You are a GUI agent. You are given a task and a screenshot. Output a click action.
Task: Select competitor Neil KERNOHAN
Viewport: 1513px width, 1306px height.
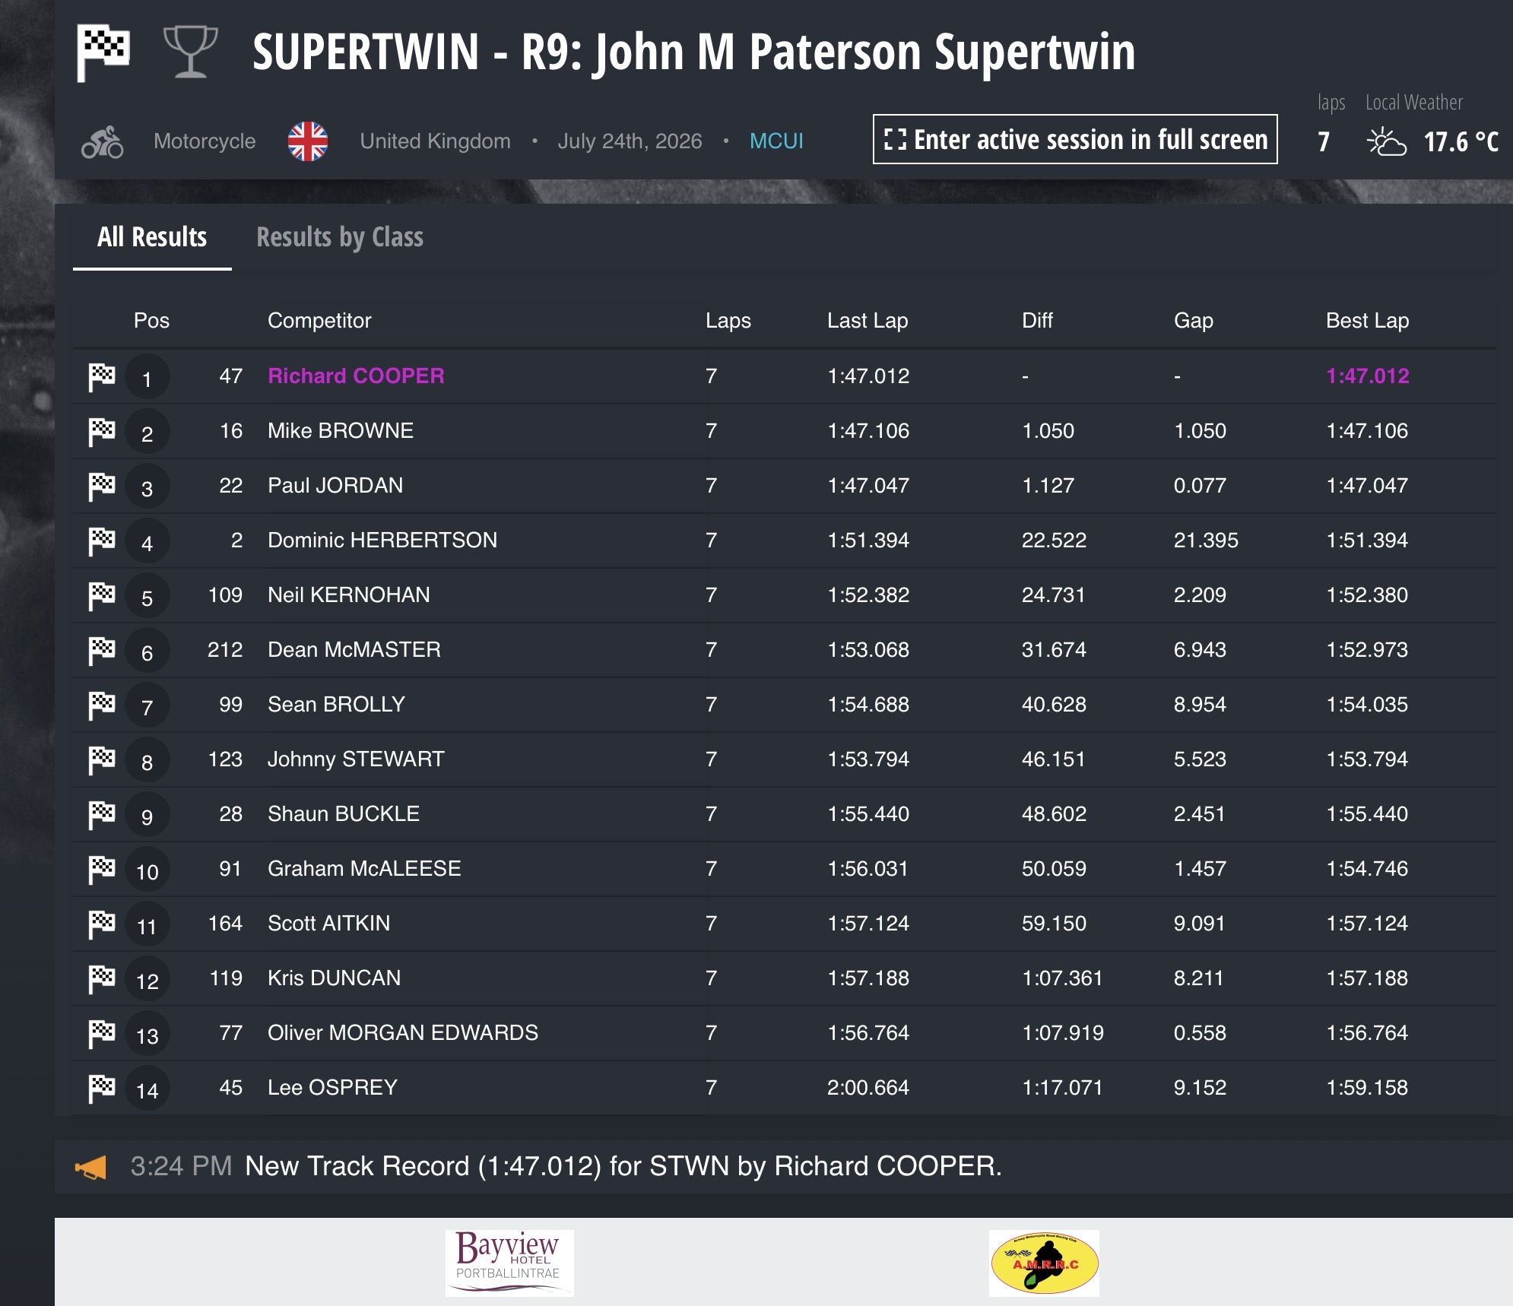[349, 594]
